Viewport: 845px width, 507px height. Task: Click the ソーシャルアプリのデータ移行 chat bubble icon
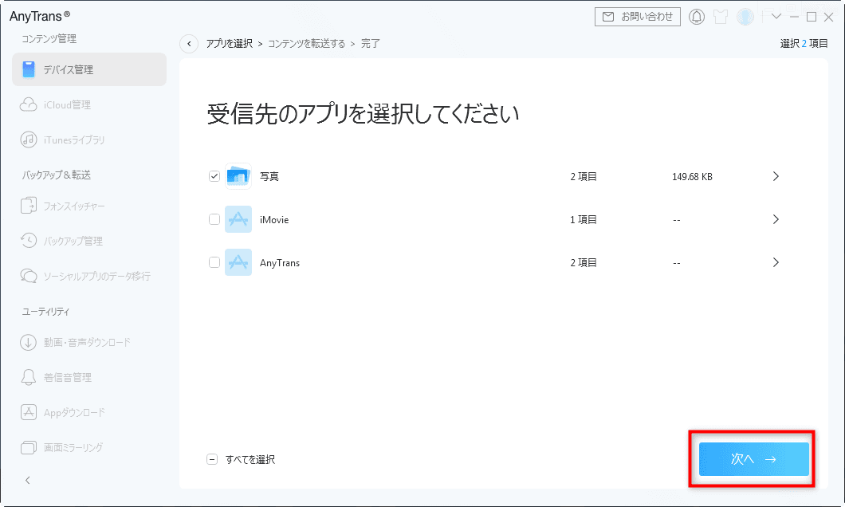pyautogui.click(x=29, y=276)
